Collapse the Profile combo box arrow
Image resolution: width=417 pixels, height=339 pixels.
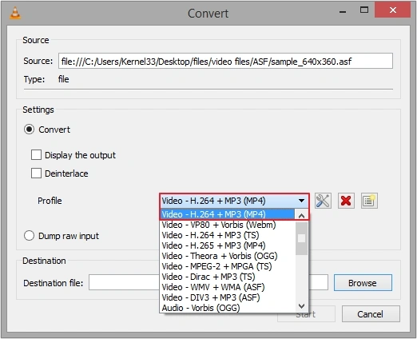(x=301, y=201)
